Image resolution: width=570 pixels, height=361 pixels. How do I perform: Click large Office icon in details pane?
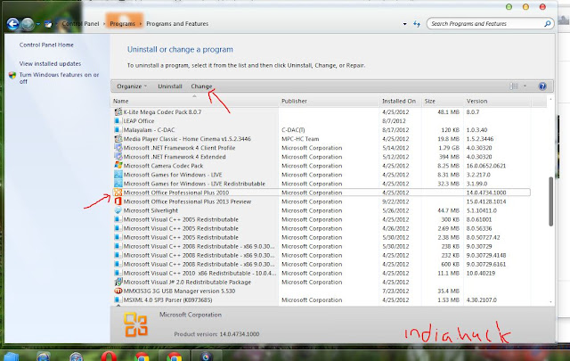pos(135,324)
